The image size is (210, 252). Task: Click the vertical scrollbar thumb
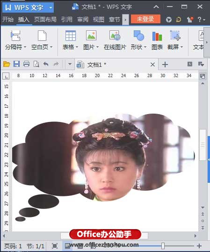coord(203,145)
